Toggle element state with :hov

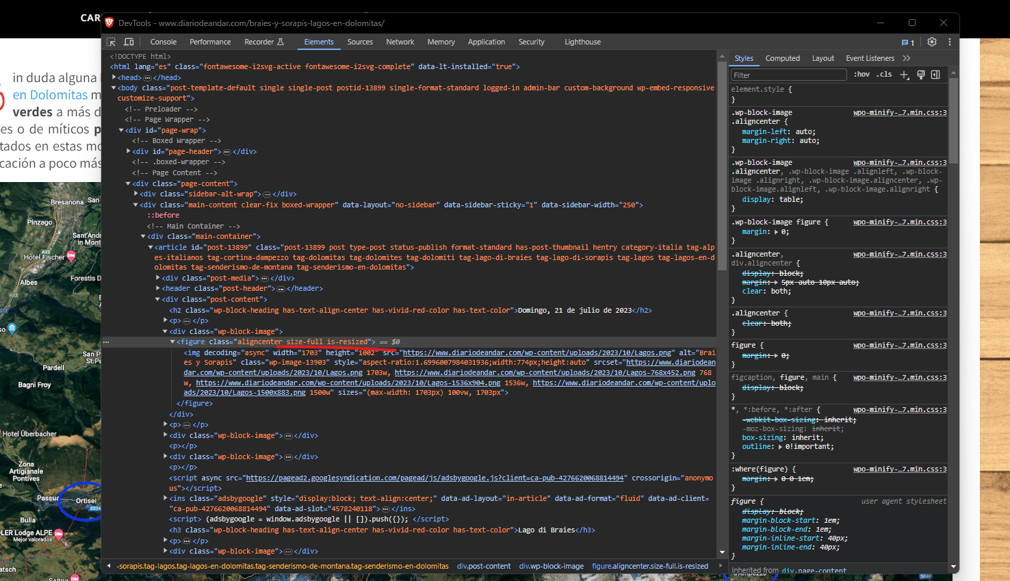pos(862,75)
